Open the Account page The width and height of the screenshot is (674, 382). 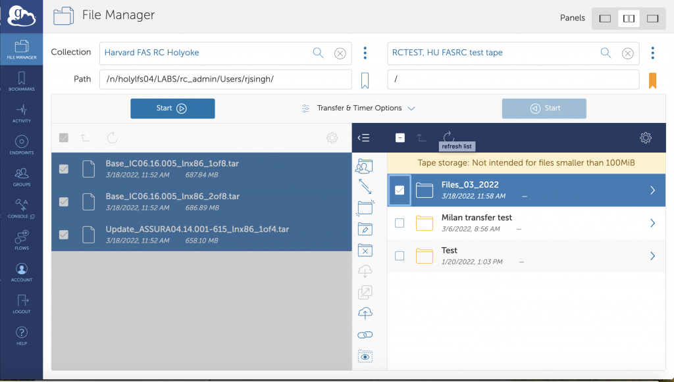(22, 272)
